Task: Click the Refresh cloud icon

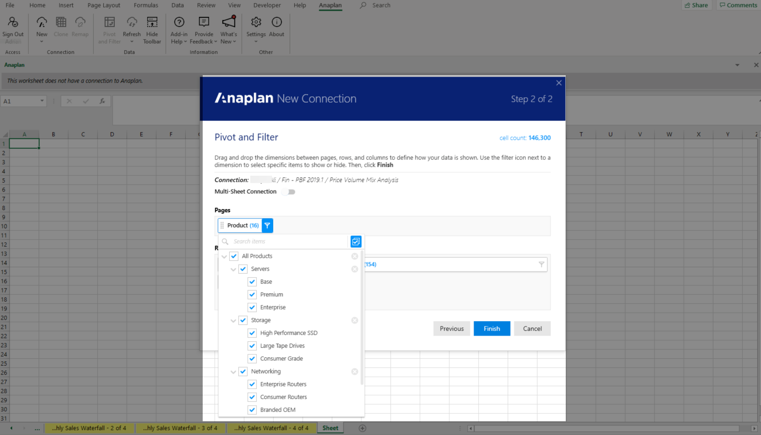Action: click(132, 22)
